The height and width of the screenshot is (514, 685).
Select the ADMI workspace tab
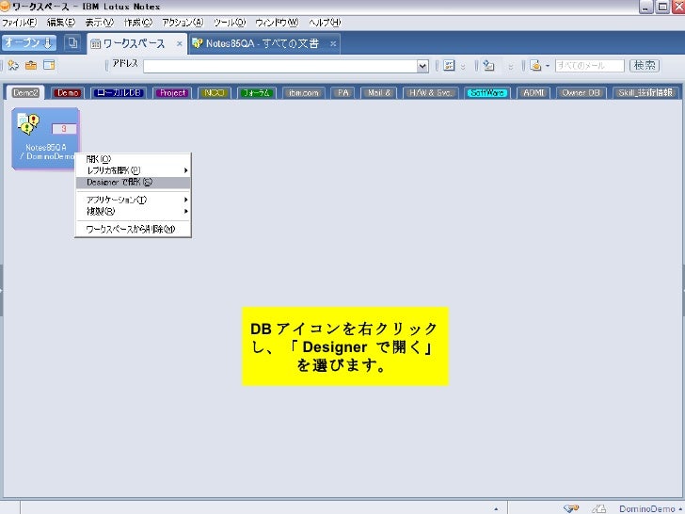534,92
